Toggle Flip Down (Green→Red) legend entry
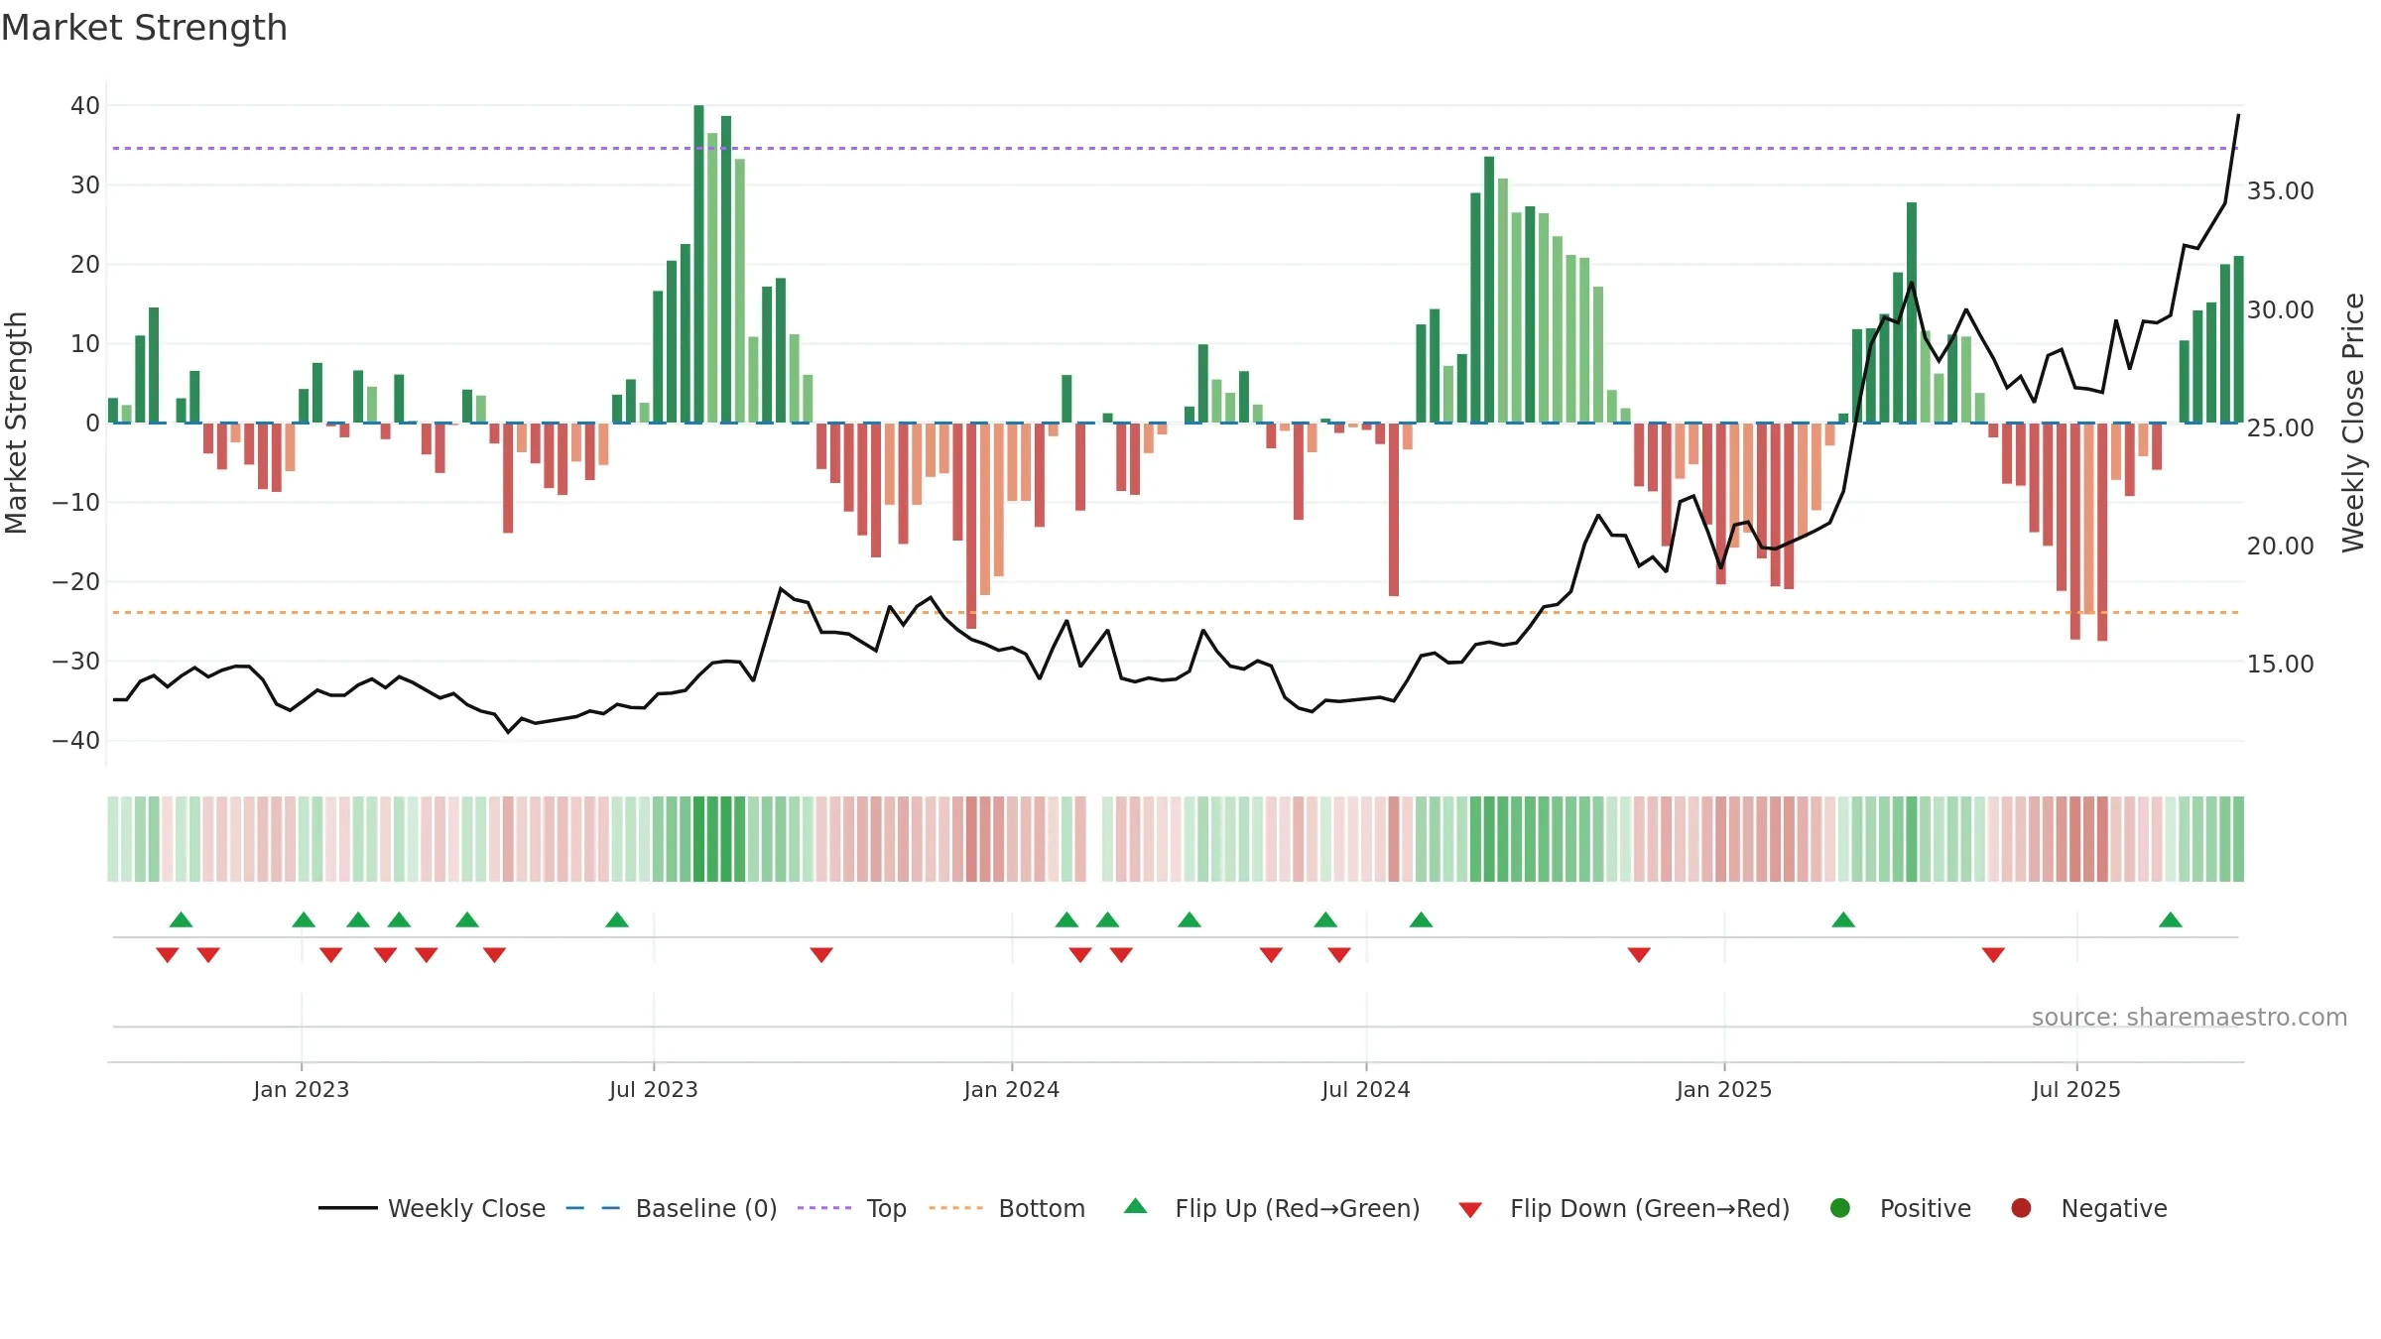This screenshot has height=1339, width=2381. tap(1624, 1208)
